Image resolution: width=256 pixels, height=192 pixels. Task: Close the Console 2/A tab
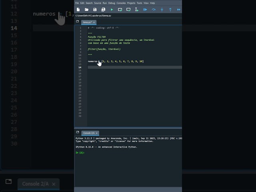[97, 133]
